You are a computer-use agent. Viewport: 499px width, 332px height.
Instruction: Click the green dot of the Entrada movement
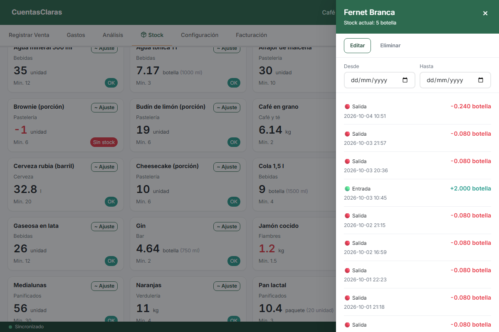tap(347, 189)
